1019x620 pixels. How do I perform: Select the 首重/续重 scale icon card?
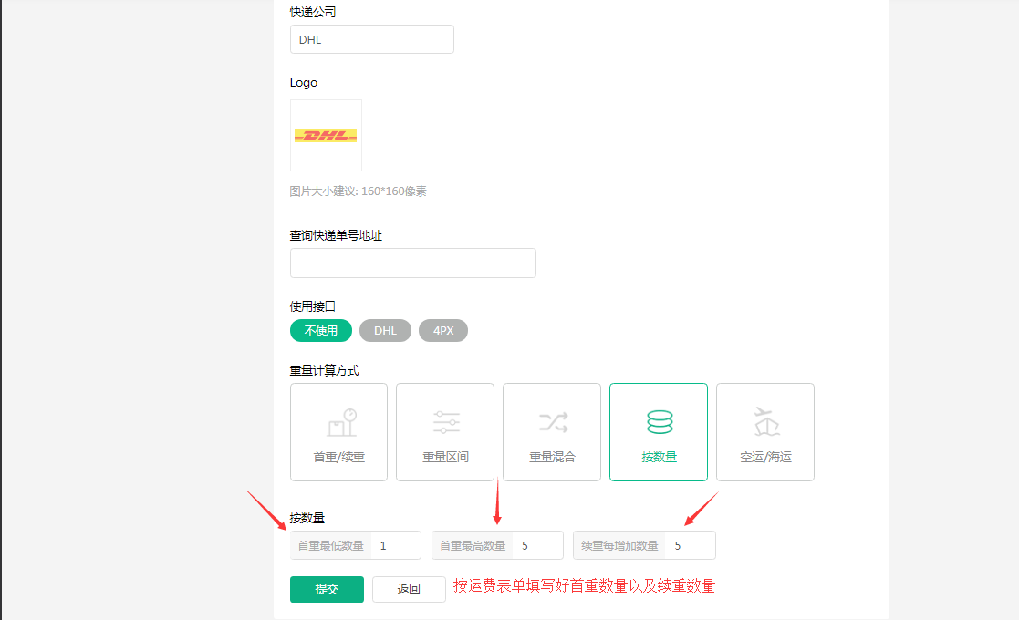coord(338,432)
